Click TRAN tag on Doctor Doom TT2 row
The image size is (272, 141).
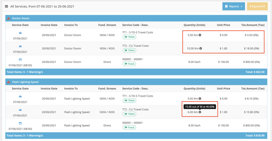pos(129,50)
